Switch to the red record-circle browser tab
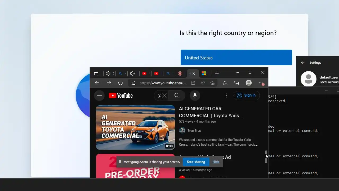Viewport: 339px width, 191px height. 180,73
